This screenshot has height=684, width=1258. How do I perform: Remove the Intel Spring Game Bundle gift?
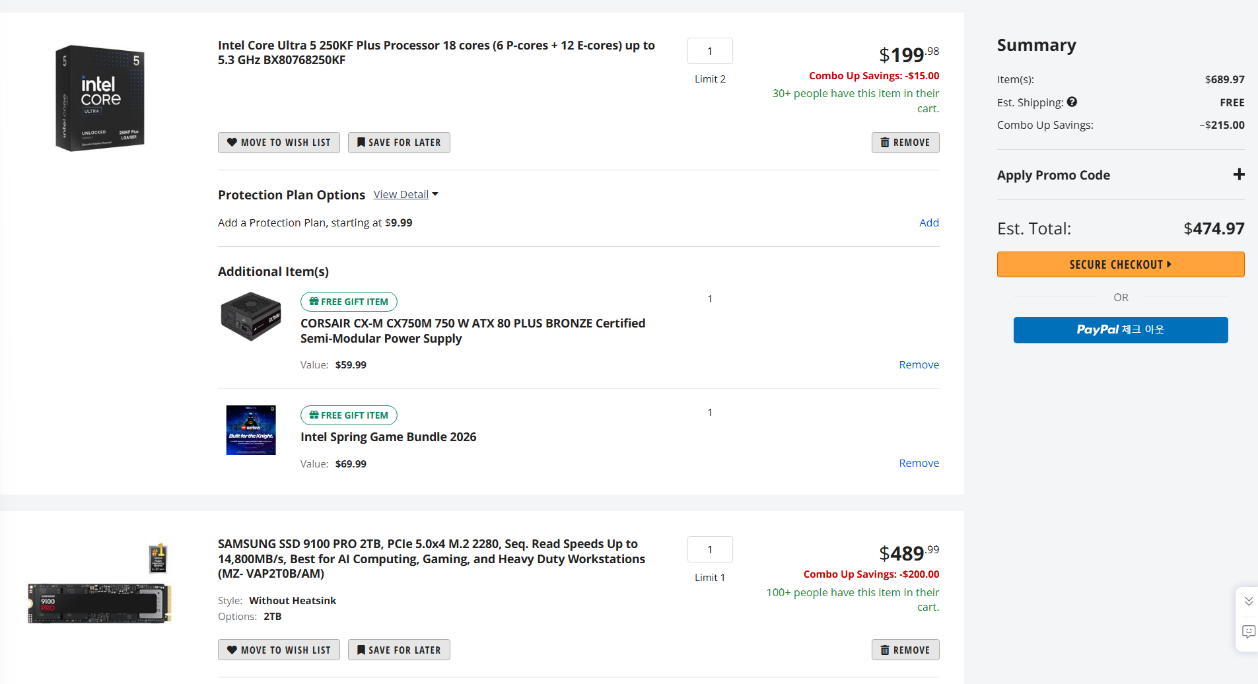click(x=919, y=463)
